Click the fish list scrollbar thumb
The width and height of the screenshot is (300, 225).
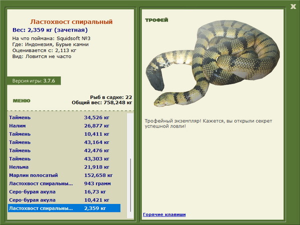pyautogui.click(x=130, y=185)
